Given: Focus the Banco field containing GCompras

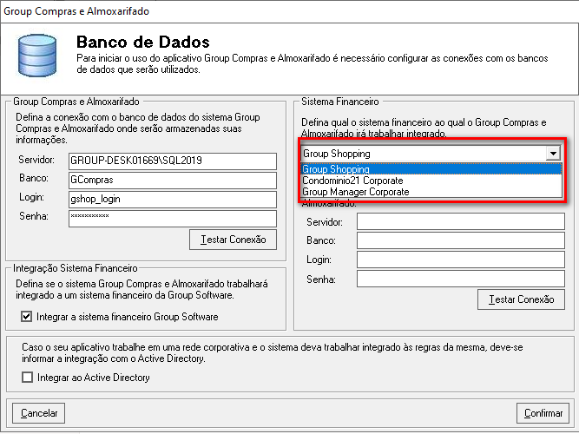Looking at the screenshot, I should tap(173, 181).
